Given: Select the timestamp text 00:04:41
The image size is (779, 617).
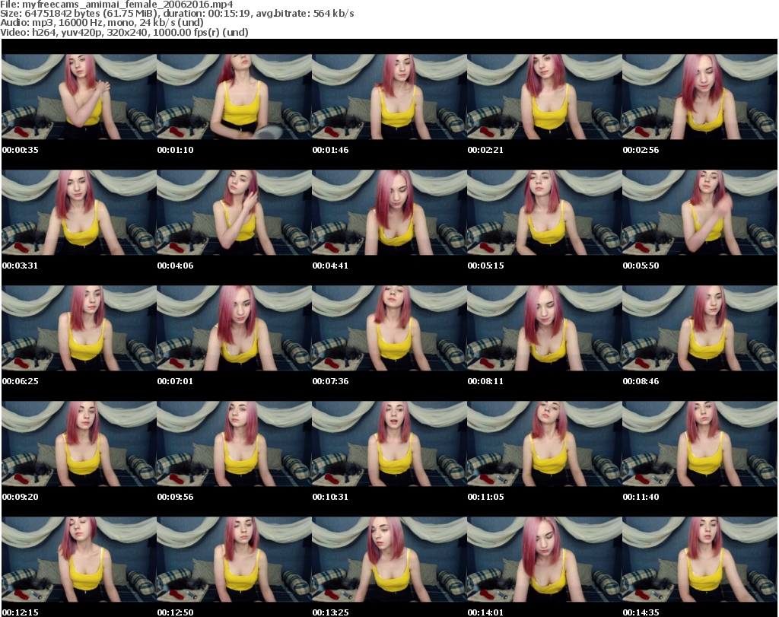Looking at the screenshot, I should click(330, 266).
